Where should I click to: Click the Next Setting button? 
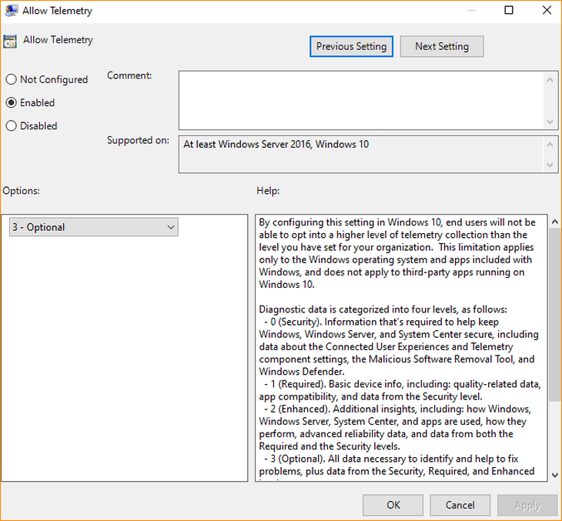(442, 46)
